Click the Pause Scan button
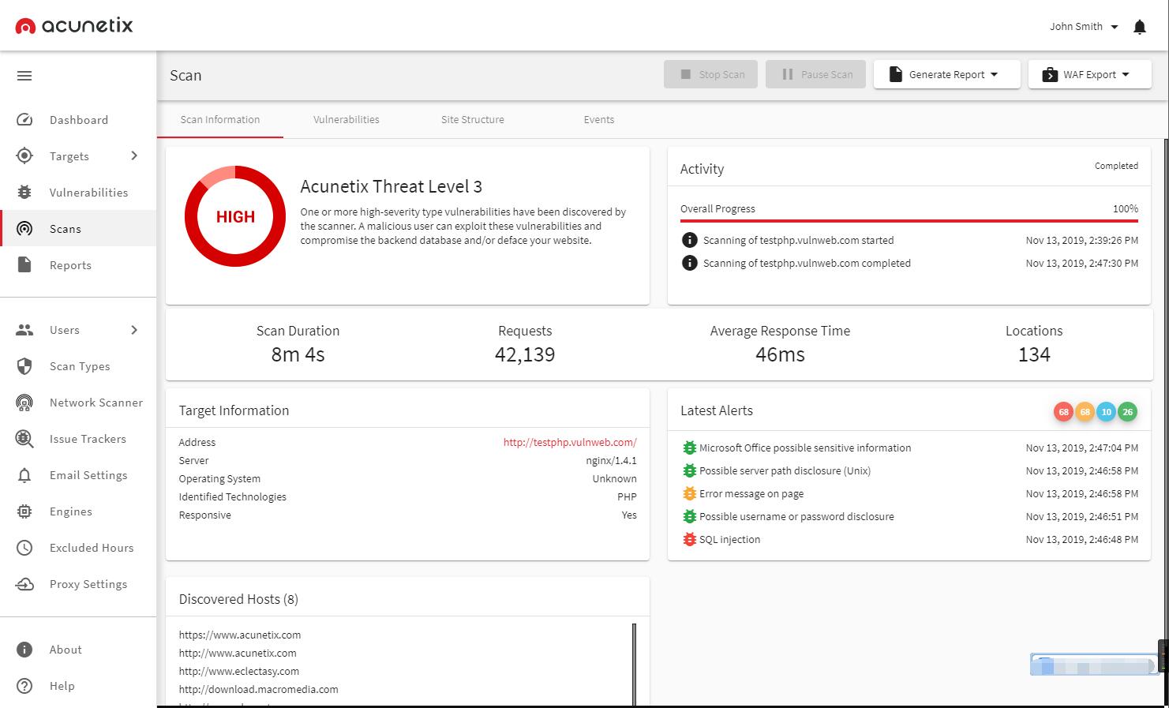1169x708 pixels. (x=815, y=75)
